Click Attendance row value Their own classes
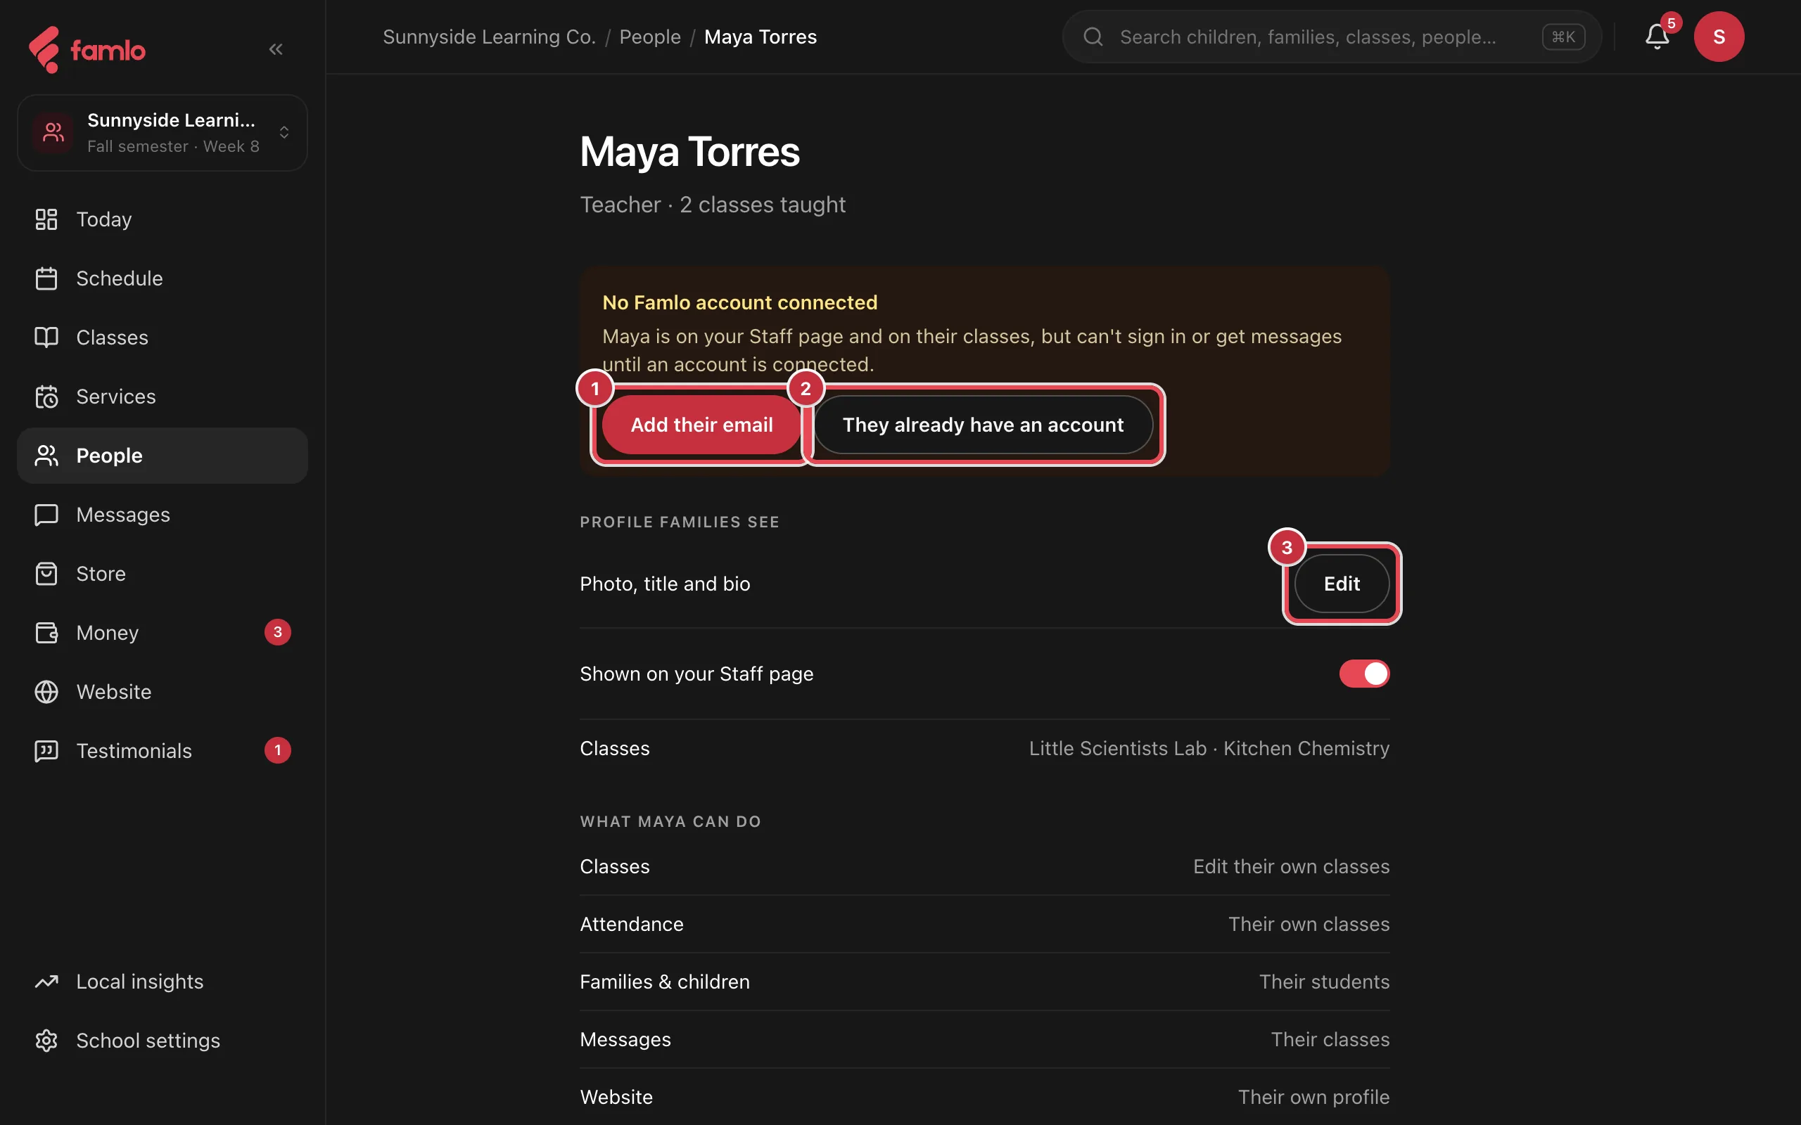 pyautogui.click(x=1309, y=924)
